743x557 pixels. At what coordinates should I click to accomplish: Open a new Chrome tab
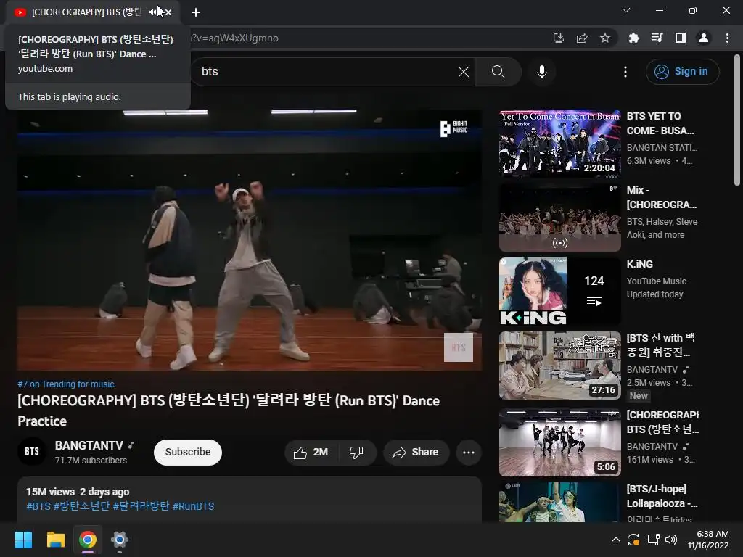[x=196, y=12]
